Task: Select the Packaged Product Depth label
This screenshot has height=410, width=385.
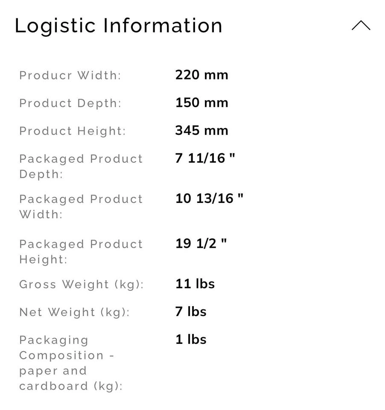Action: 81,166
